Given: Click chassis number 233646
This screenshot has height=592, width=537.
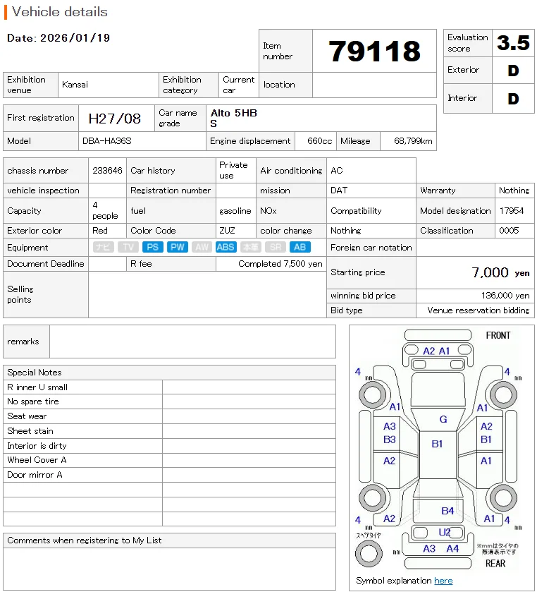Looking at the screenshot, I should click(x=108, y=171).
